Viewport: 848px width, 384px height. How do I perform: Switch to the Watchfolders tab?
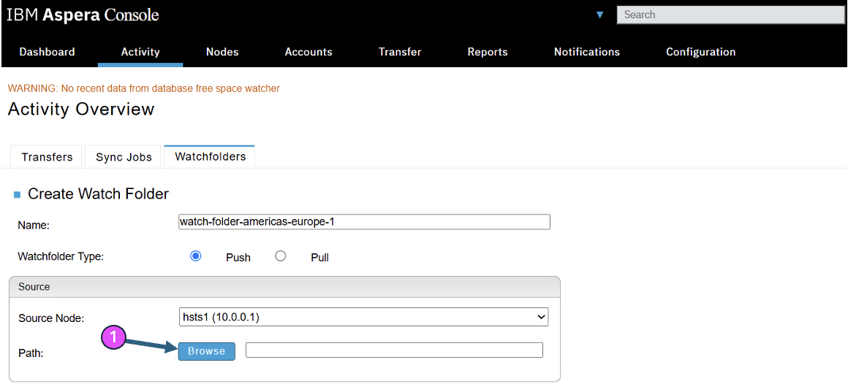point(209,157)
